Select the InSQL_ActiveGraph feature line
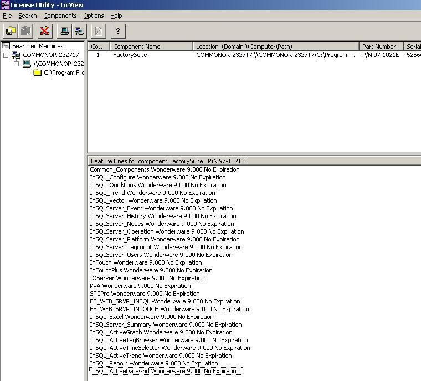Viewport: 421px width, 381px height. [x=161, y=333]
